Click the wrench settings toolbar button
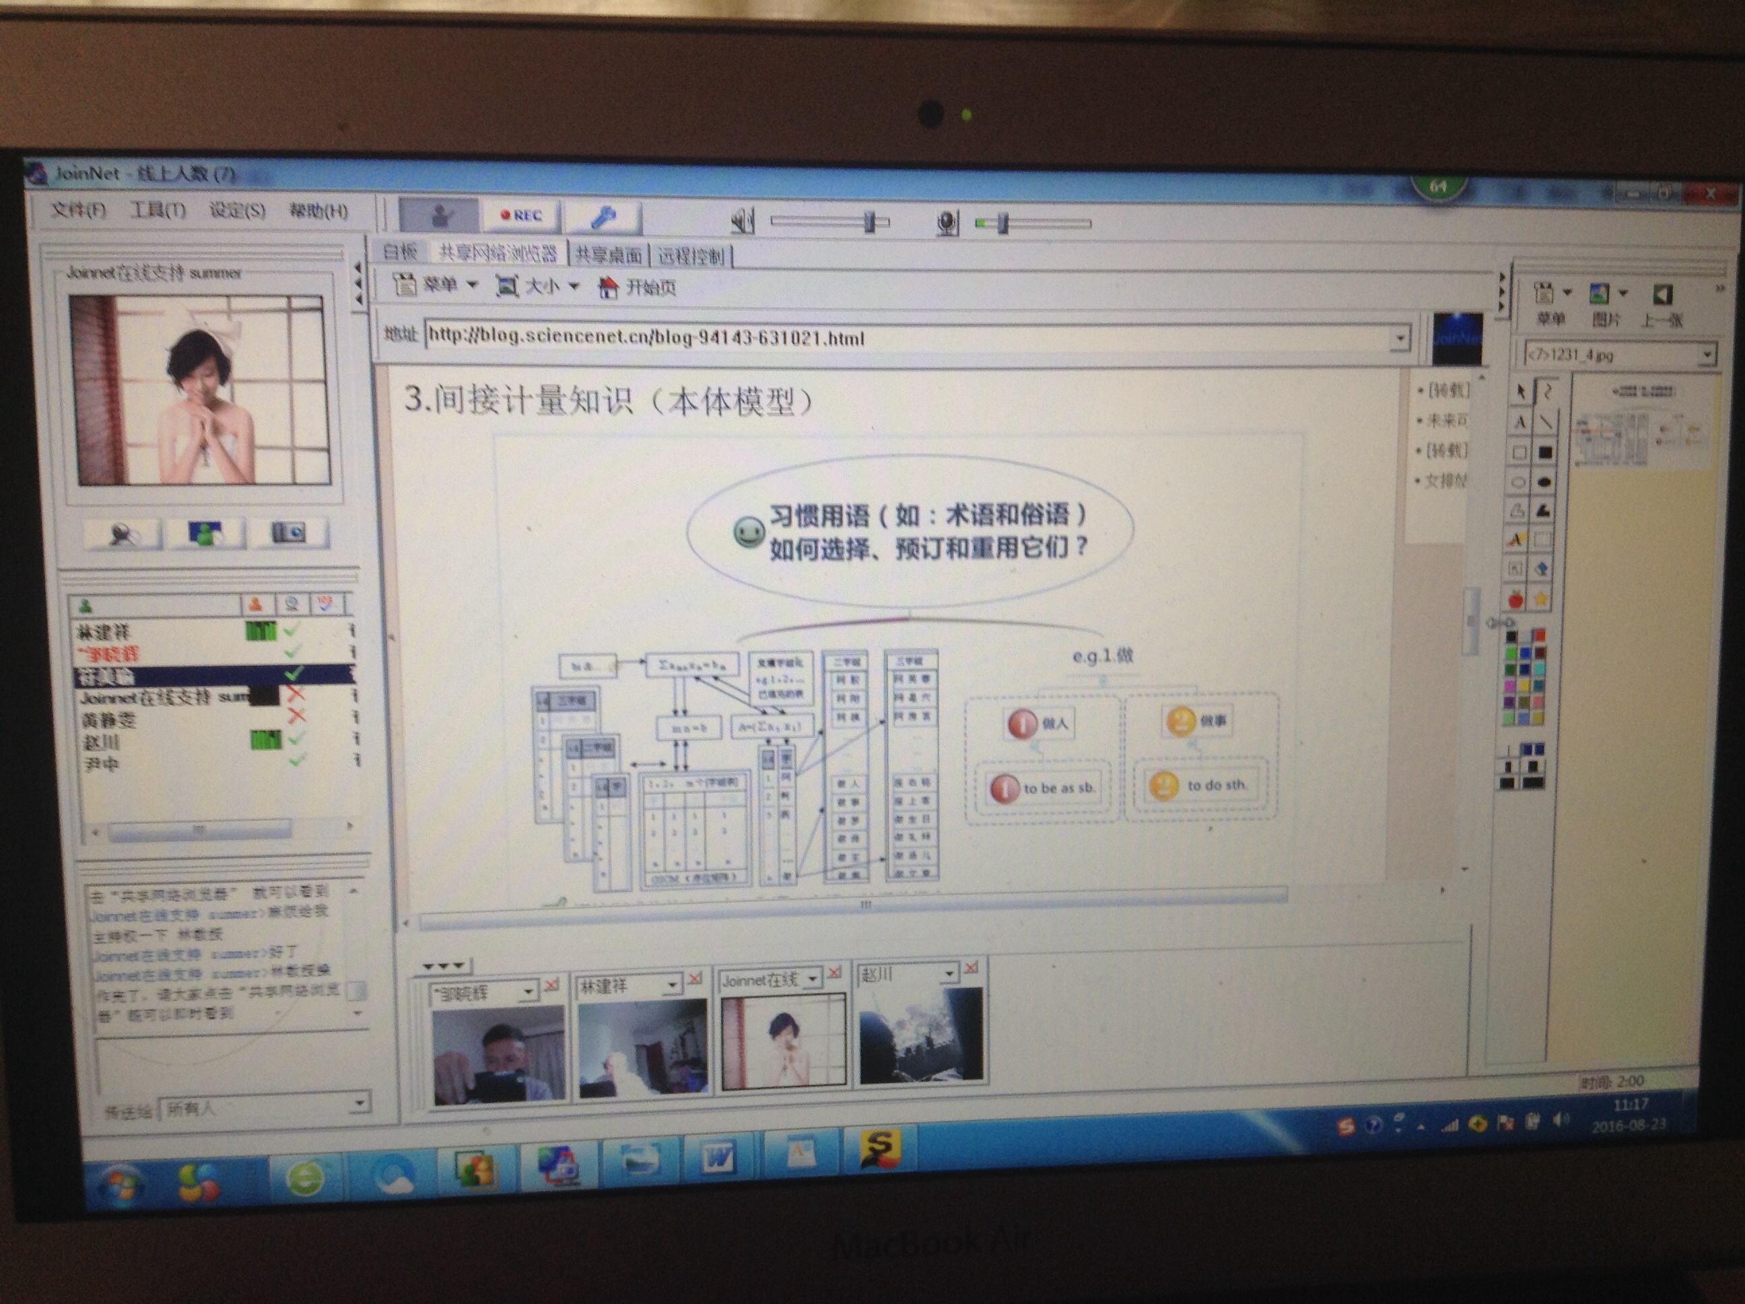 pyautogui.click(x=603, y=216)
